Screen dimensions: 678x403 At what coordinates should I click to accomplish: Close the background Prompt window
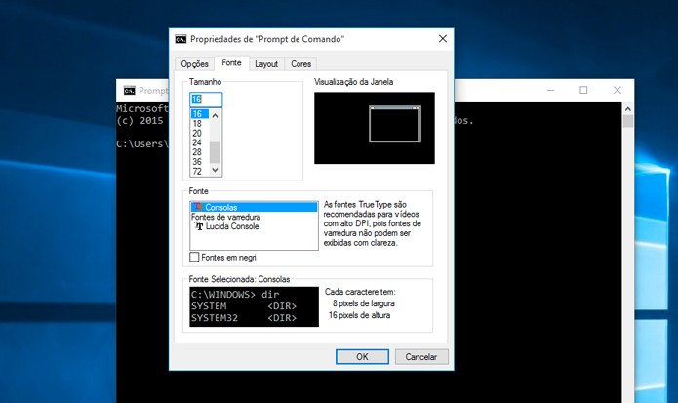(x=618, y=90)
